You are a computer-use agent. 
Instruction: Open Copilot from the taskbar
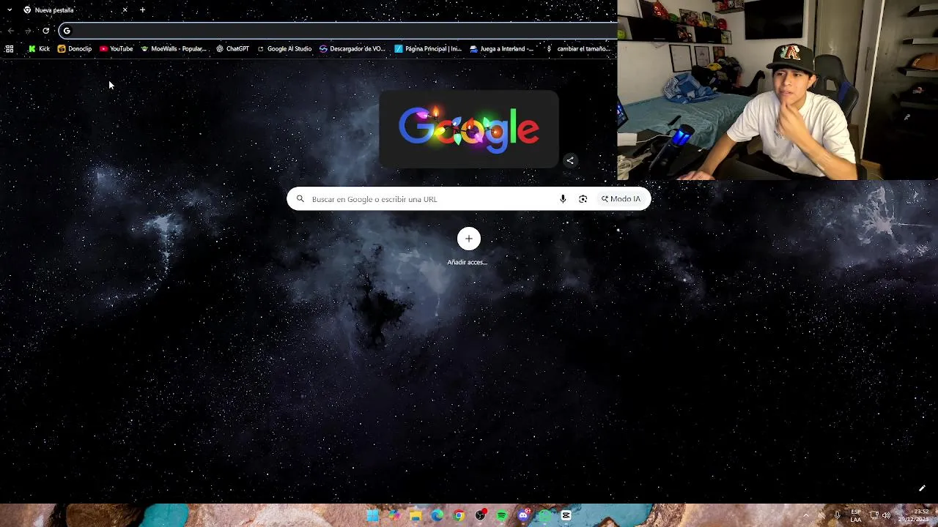(394, 515)
